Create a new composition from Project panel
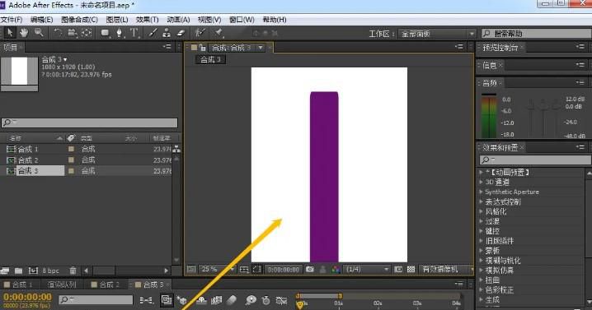Screen dimensions: 592x310 point(33,271)
